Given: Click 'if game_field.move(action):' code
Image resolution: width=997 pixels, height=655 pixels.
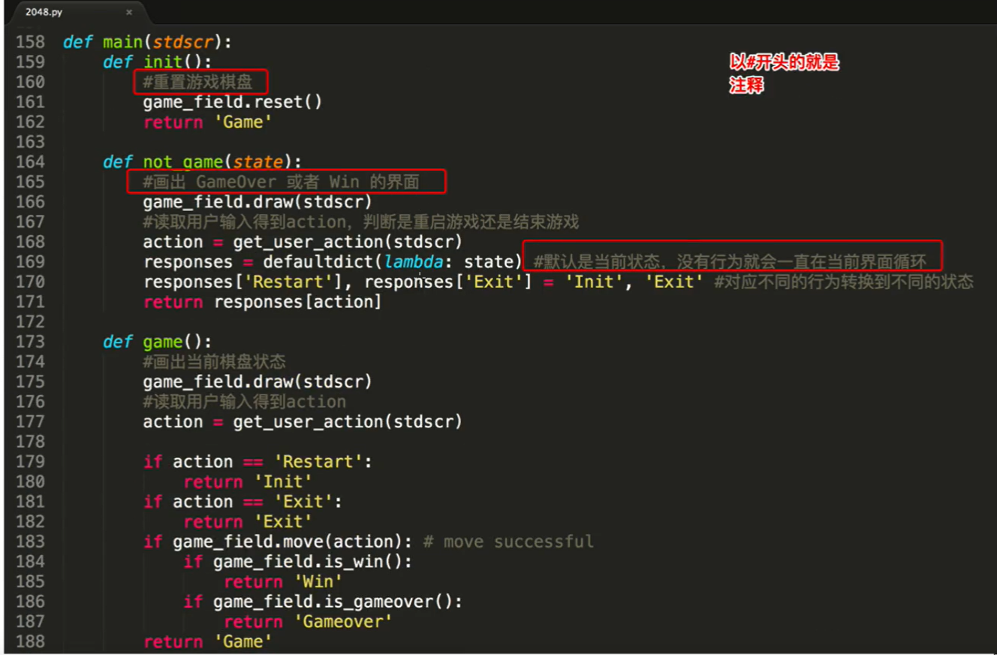Looking at the screenshot, I should (278, 542).
